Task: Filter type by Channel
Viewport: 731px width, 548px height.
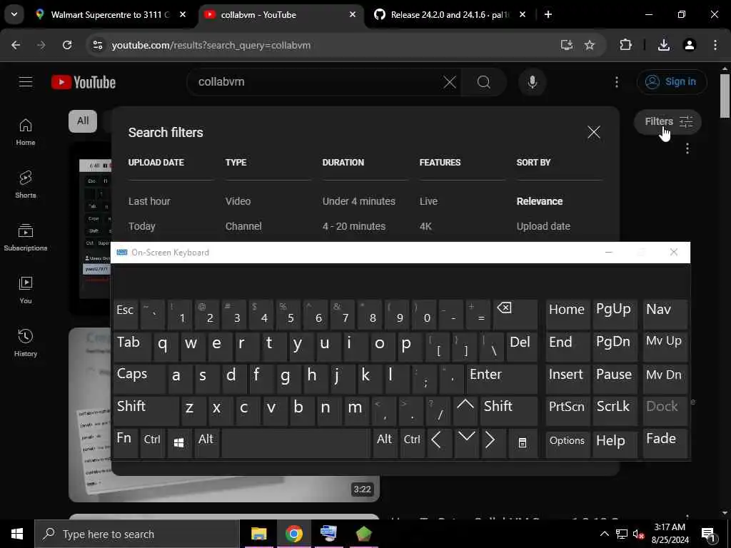Action: pos(243,226)
